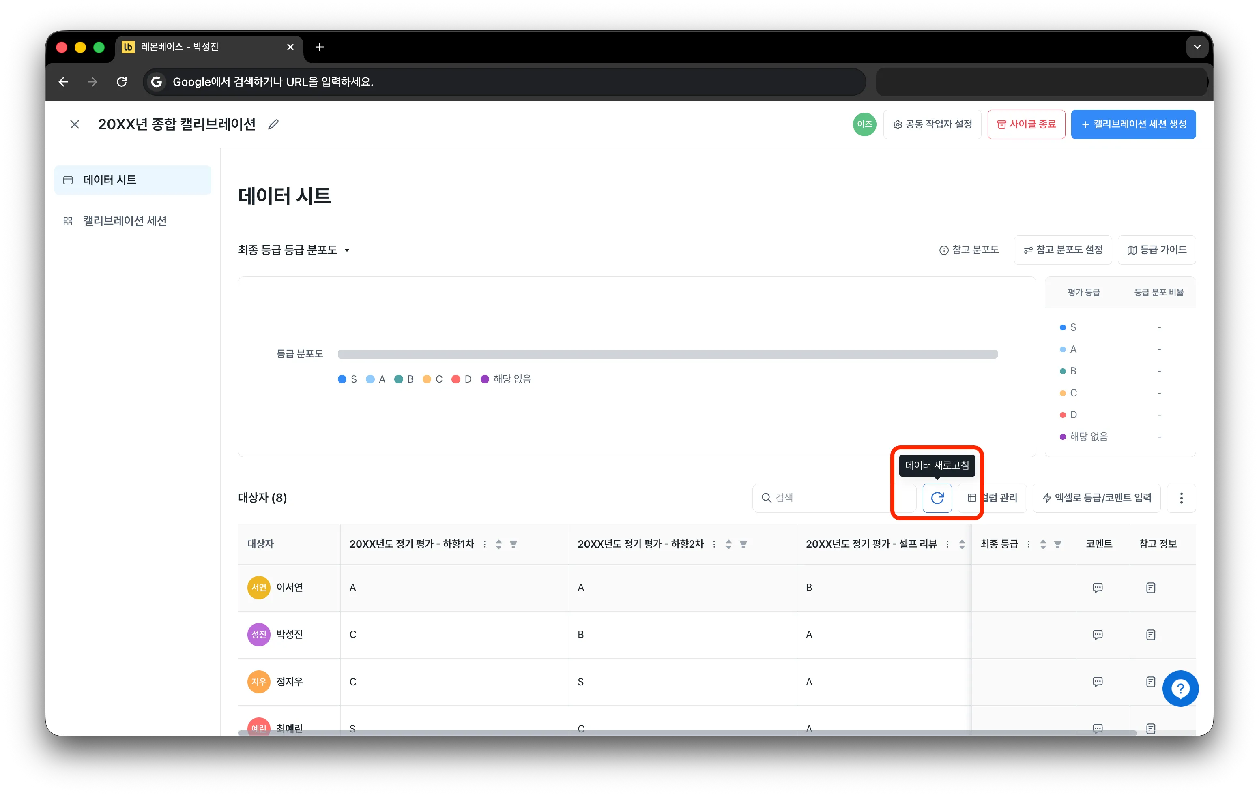Click the data refresh icon button
The width and height of the screenshot is (1259, 796).
pos(937,498)
